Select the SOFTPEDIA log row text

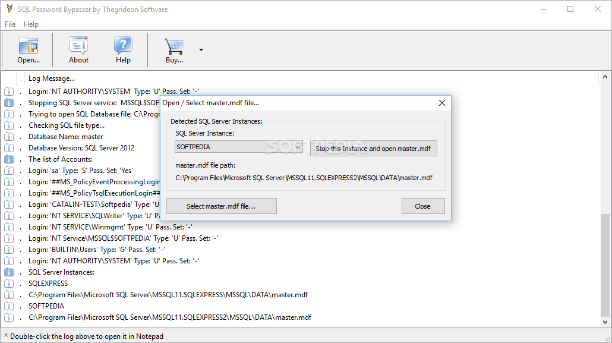[46, 306]
